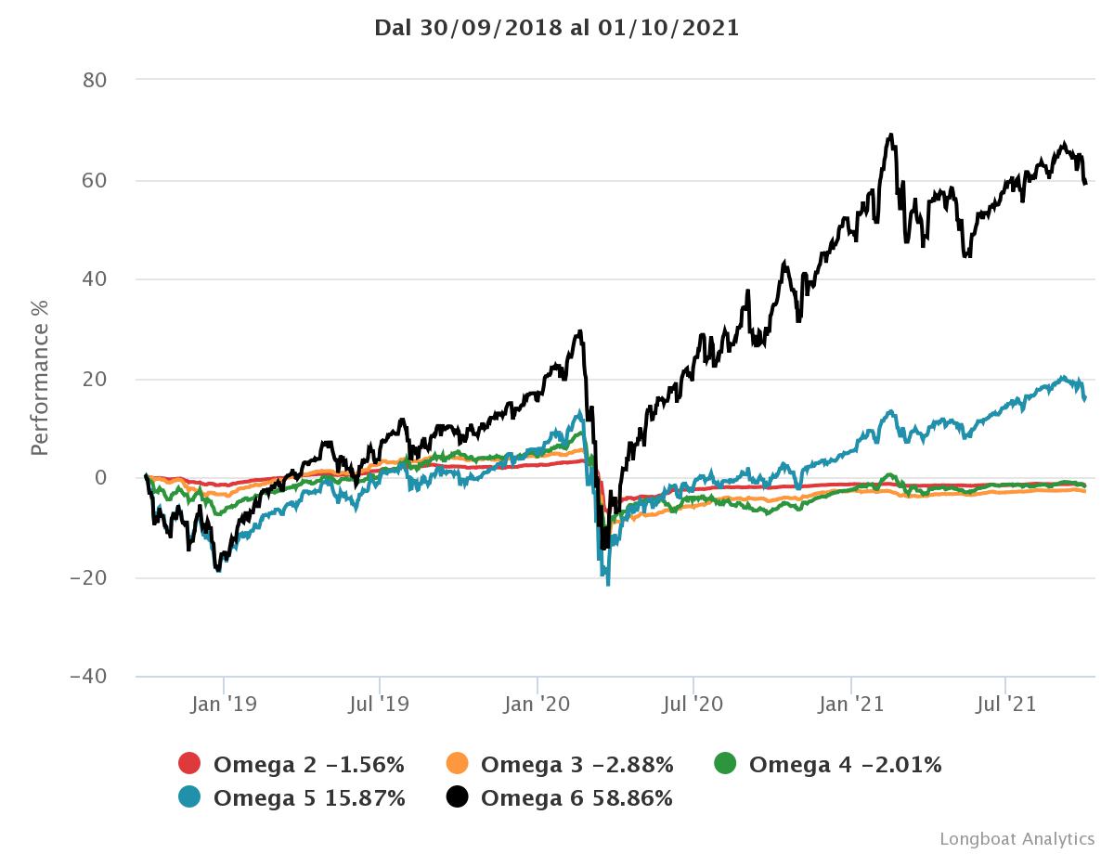
Task: Toggle the Omega 6 58.86% legend text
Action: [576, 798]
